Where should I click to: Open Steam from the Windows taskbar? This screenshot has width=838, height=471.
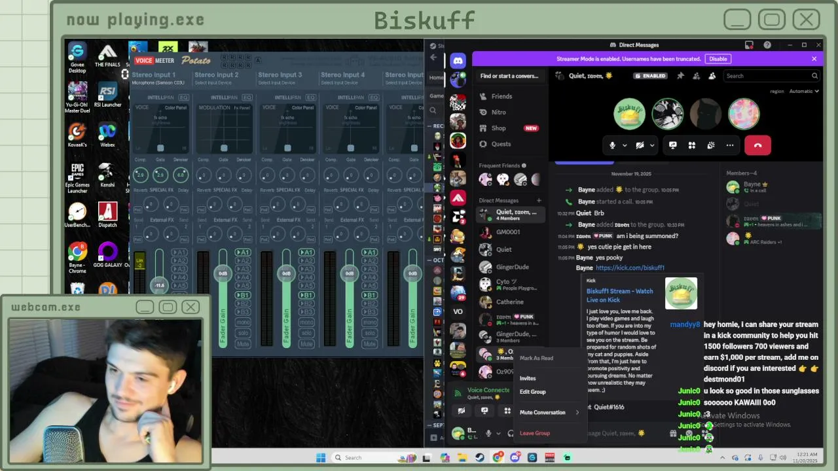click(480, 457)
